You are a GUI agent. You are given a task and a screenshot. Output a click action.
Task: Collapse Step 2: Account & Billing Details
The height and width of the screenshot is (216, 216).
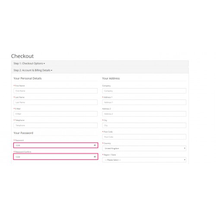[33, 70]
